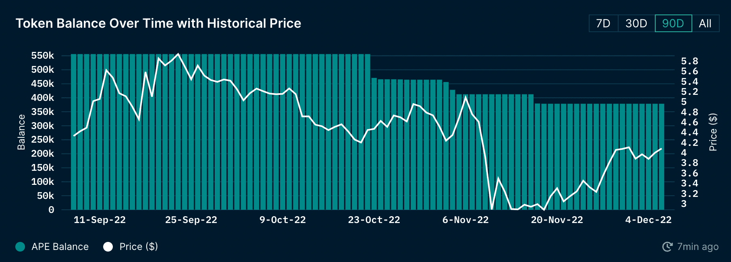Toggle the Price ($) legend label
This screenshot has width=731, height=262.
coord(139,247)
